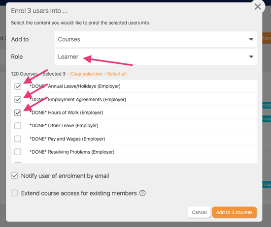
Task: Uncheck Employment Agreements (Employer) course
Action: click(x=18, y=99)
